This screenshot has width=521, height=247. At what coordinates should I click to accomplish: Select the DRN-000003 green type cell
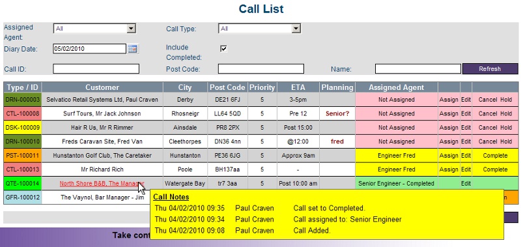click(x=23, y=100)
